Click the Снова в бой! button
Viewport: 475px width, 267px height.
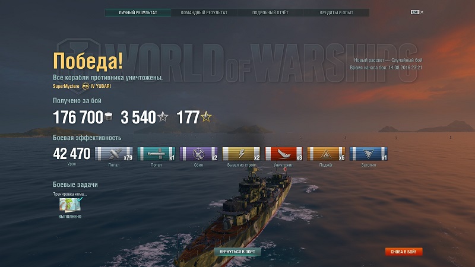click(404, 252)
